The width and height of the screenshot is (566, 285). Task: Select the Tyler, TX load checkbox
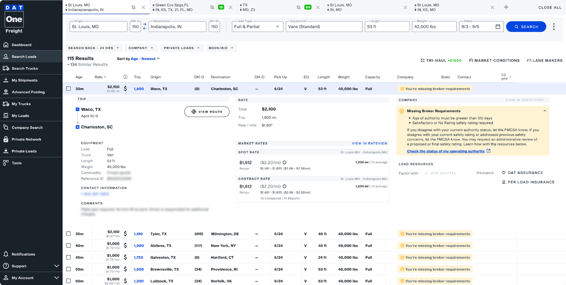pyautogui.click(x=69, y=234)
